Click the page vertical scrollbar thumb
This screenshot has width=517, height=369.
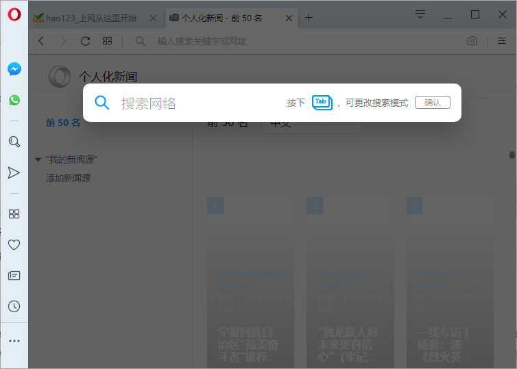(512, 155)
